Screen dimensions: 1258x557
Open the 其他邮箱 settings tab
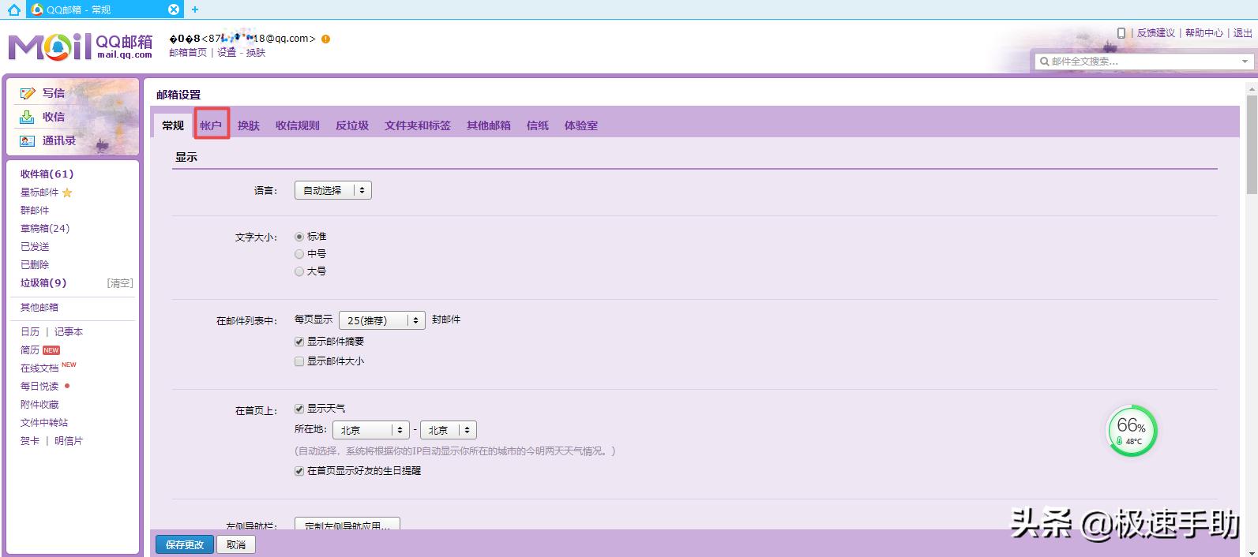pos(489,125)
